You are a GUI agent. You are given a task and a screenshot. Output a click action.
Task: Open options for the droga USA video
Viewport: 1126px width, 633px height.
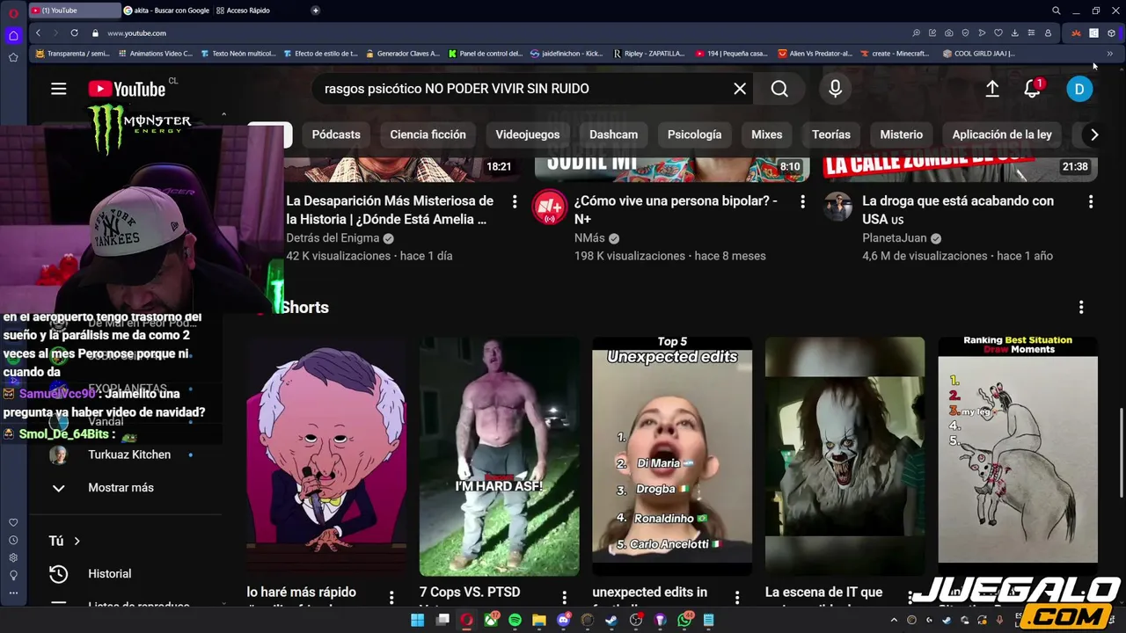[x=1090, y=201]
